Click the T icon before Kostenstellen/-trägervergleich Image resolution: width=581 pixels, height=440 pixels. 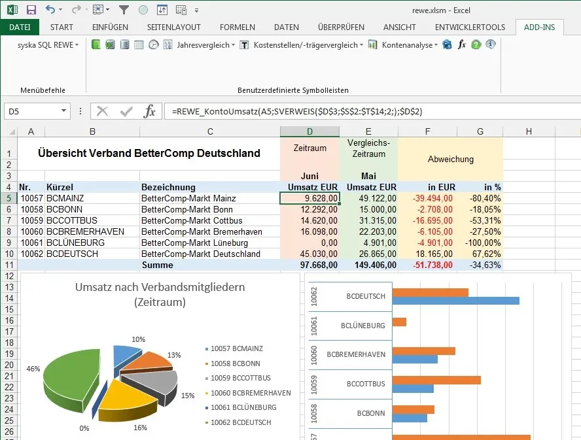tap(244, 45)
